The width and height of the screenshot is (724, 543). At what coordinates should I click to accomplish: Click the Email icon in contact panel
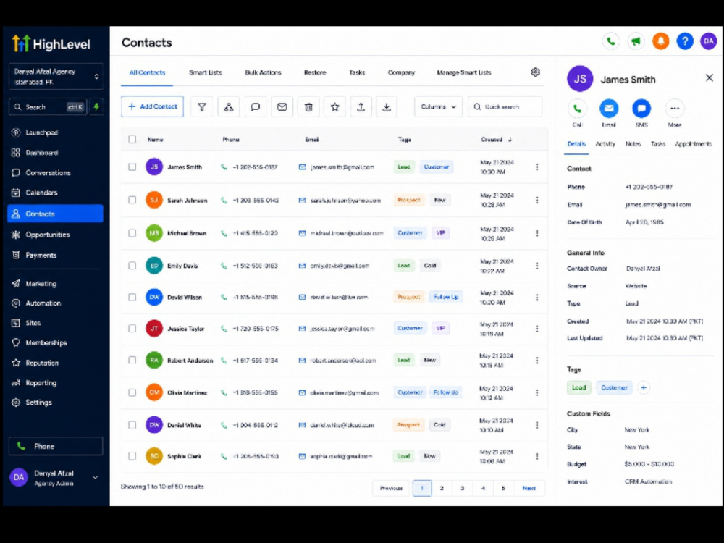point(609,109)
